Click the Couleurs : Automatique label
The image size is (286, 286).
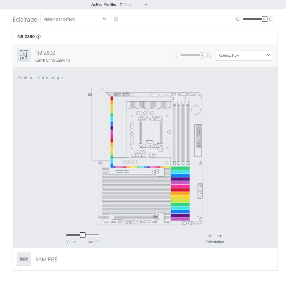[x=40, y=78]
